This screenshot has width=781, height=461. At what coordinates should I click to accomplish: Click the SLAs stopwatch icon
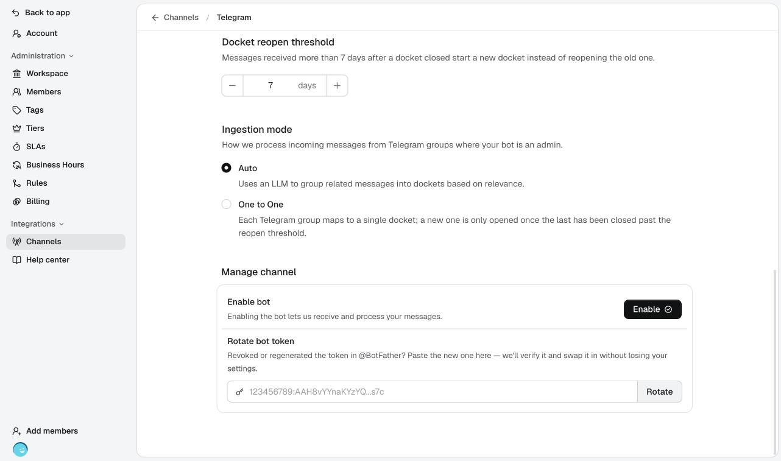(16, 147)
